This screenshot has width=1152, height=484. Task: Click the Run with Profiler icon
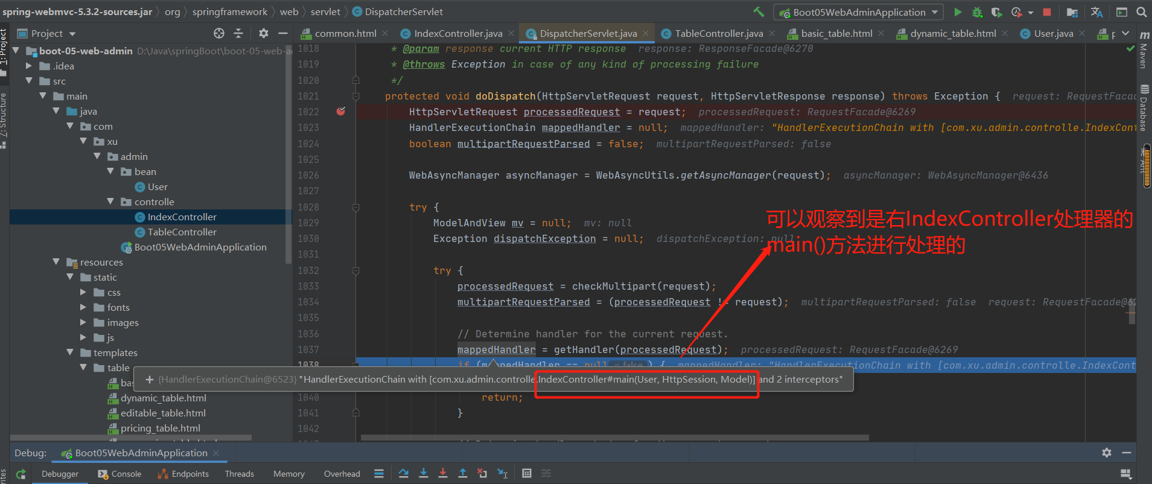pos(1017,12)
